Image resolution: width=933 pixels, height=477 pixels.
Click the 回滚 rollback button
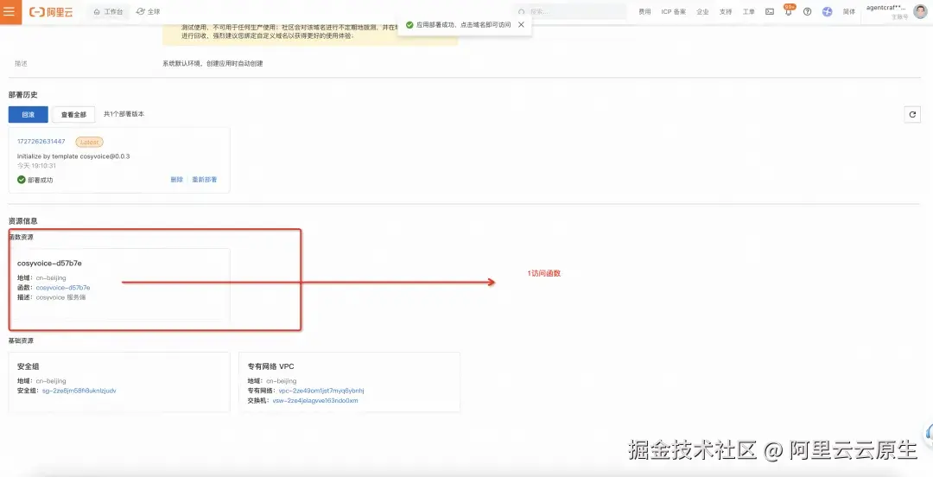point(28,114)
